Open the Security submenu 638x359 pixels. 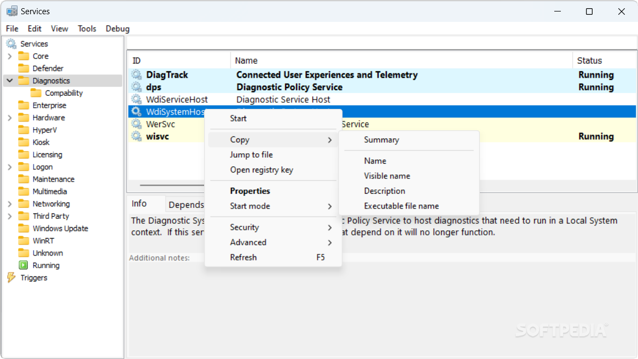[x=273, y=227]
